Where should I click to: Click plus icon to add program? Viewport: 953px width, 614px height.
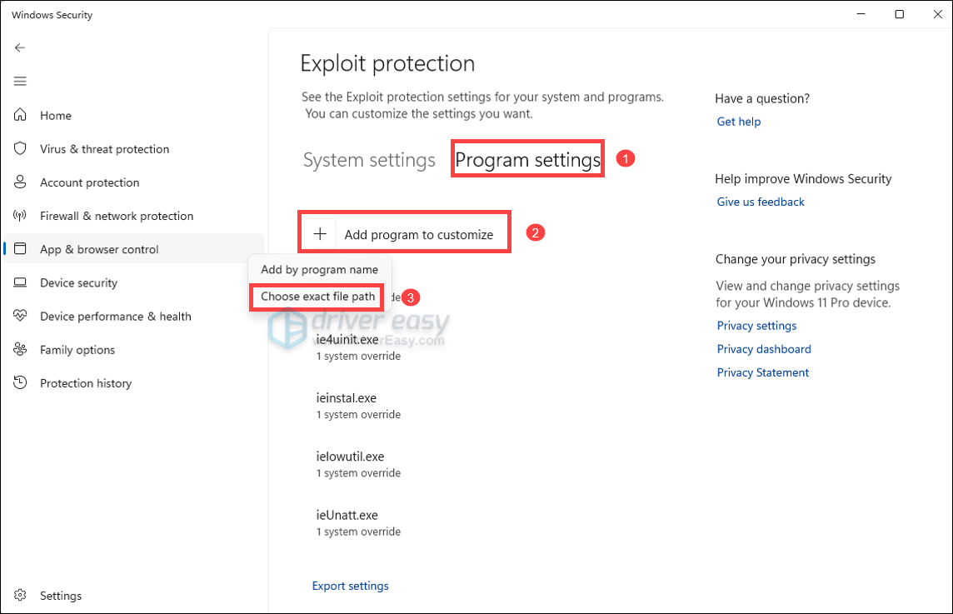pos(320,234)
